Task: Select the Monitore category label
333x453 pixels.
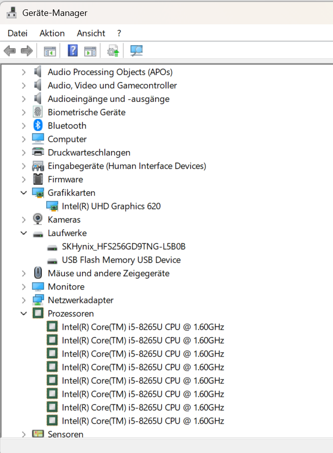Action: pyautogui.click(x=66, y=287)
